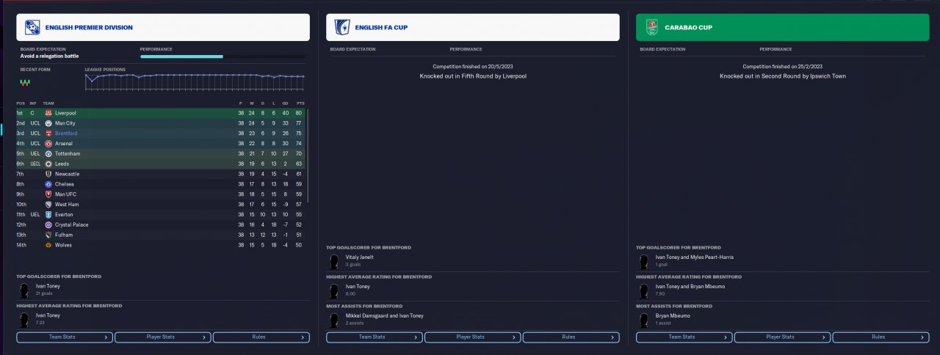Click 'Ivan Toney and Myles Peart-Harris' text

click(695, 257)
